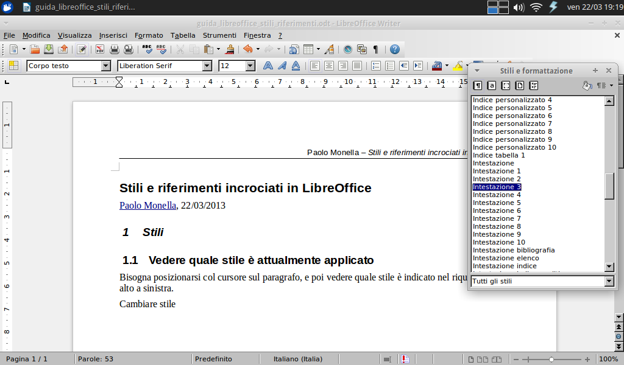
Task: Insert a hyperlink using the toolbar icon
Action: (294, 49)
